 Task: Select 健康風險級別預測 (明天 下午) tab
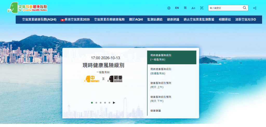click(x=172, y=99)
